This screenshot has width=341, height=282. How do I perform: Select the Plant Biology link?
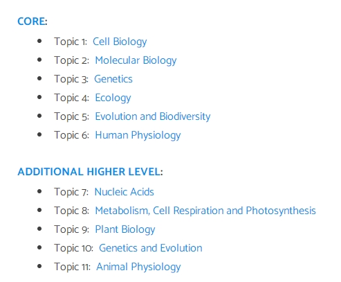click(125, 229)
